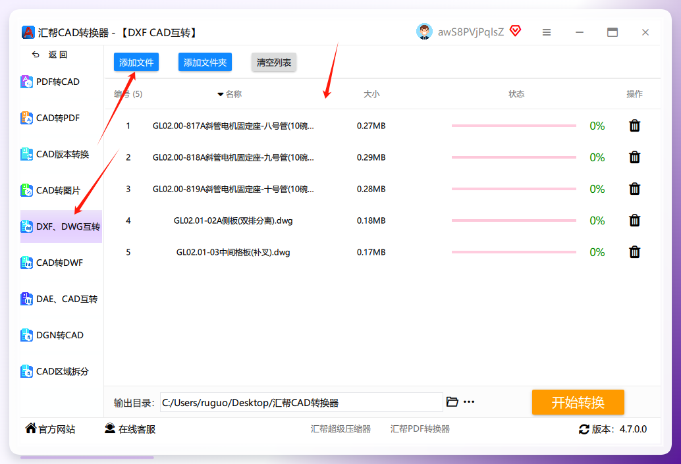
Task: Click version text 4.7.0.0
Action: point(633,429)
